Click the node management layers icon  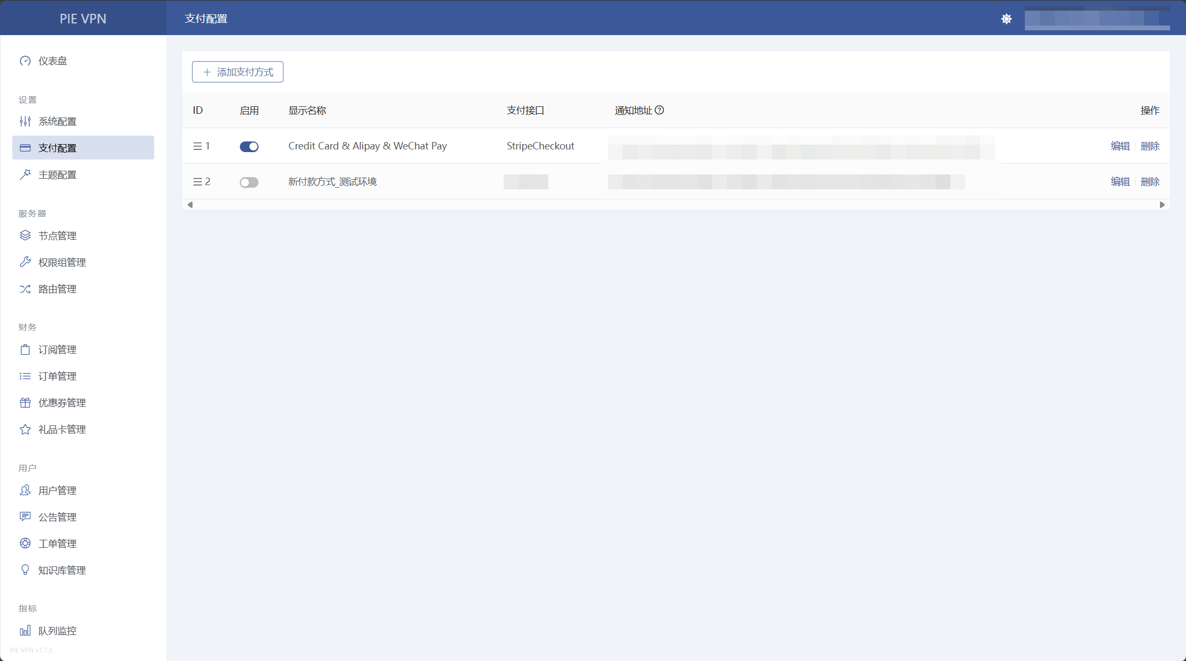[x=25, y=236]
